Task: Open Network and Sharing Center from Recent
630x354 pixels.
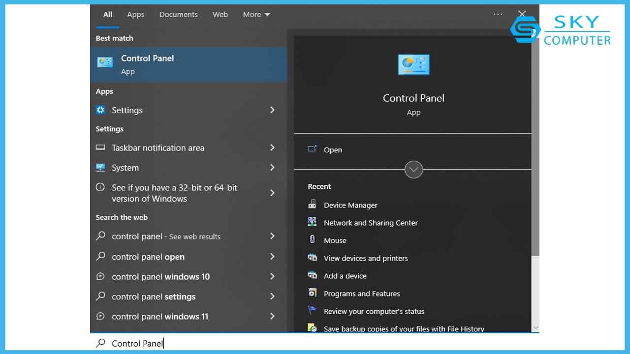Action: point(371,223)
